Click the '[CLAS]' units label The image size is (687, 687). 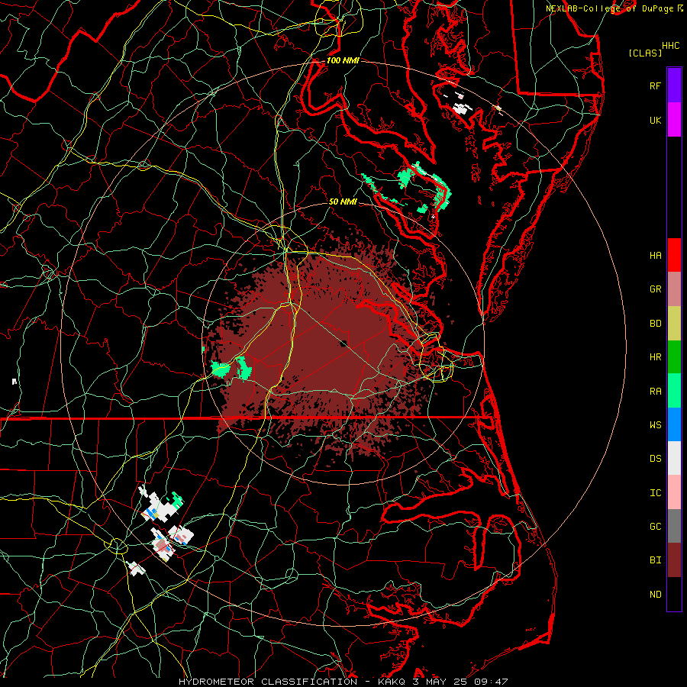click(645, 53)
